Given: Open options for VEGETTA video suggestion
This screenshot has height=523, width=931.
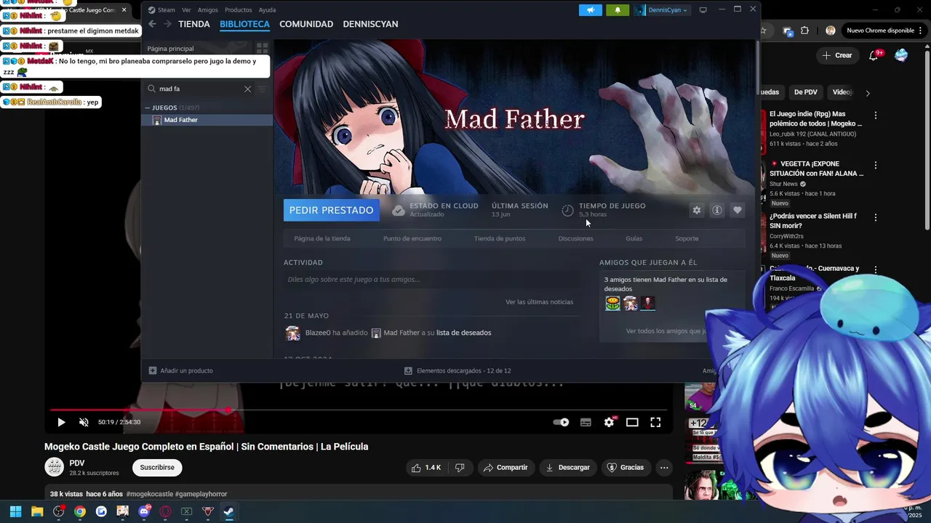Looking at the screenshot, I should (x=876, y=165).
